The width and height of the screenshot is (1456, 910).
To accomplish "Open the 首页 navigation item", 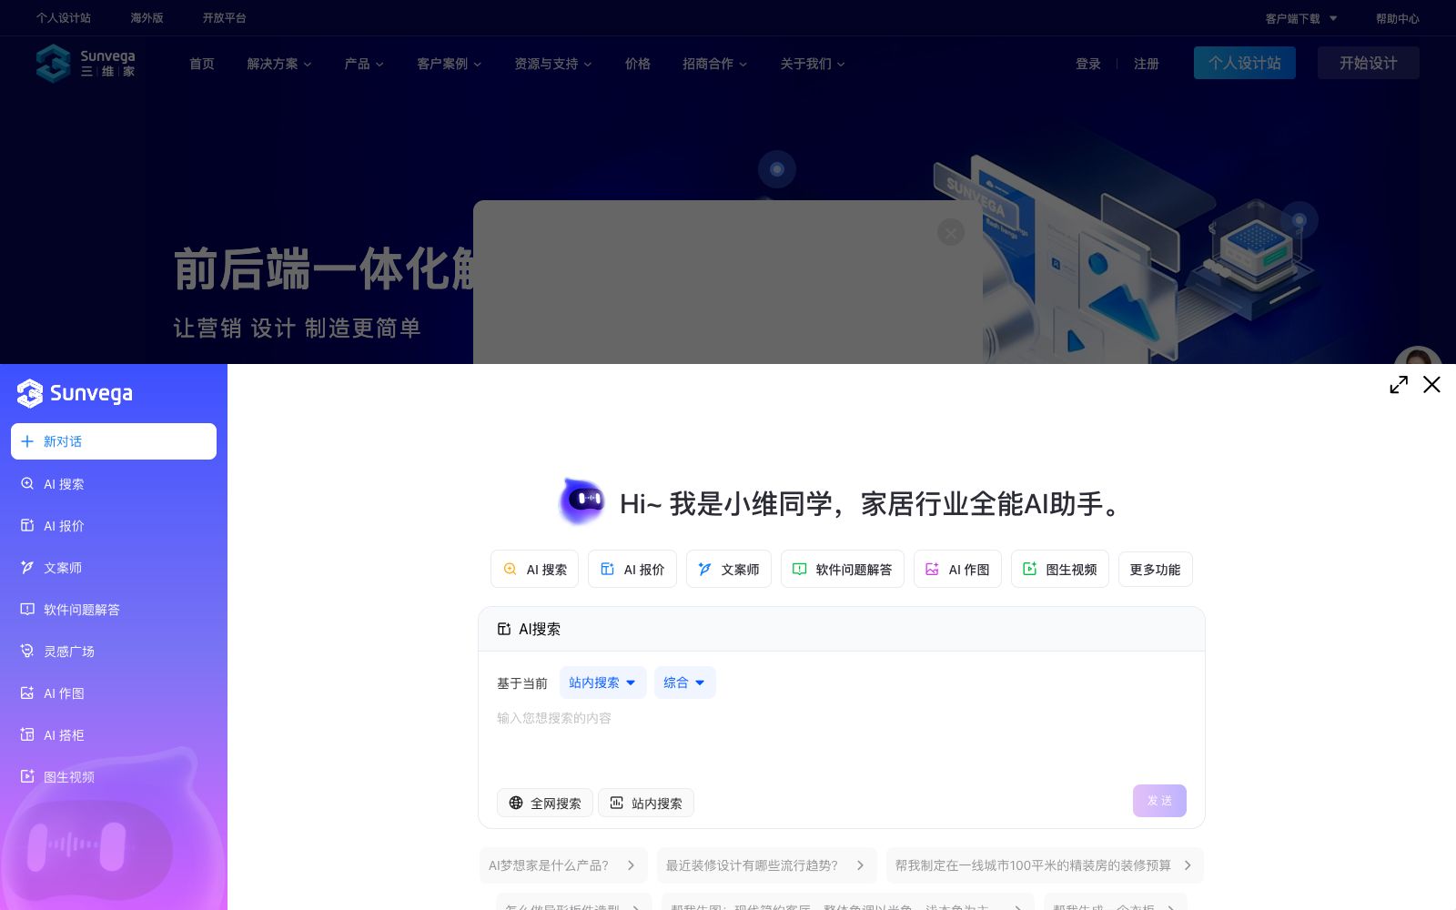I will (x=202, y=64).
